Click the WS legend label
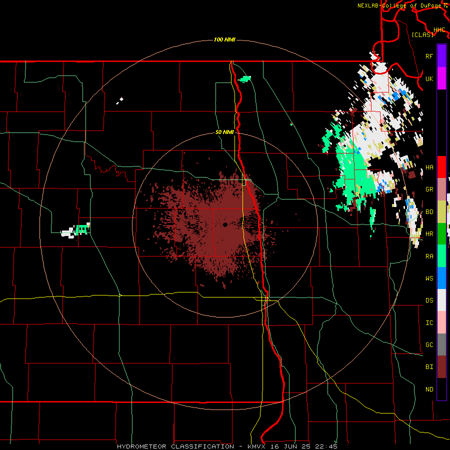The width and height of the screenshot is (450, 450). pos(429,278)
